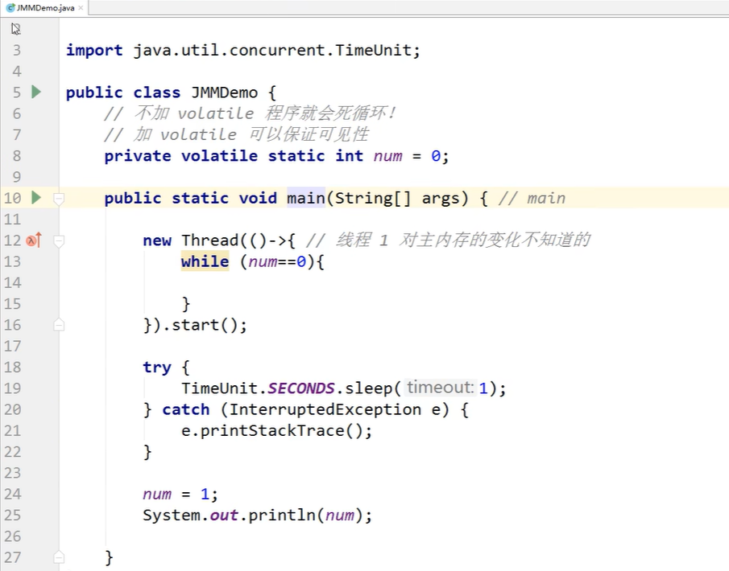Click the comment on line 6
The height and width of the screenshot is (571, 729).
click(251, 113)
